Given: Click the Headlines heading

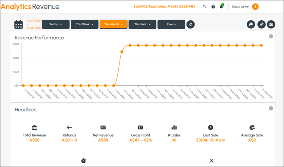Looking at the screenshot, I should coord(25,110).
